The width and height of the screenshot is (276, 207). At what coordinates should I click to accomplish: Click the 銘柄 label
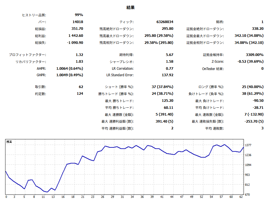pos(220,22)
